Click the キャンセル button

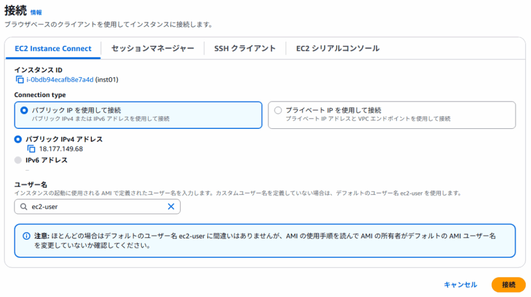tap(460, 285)
